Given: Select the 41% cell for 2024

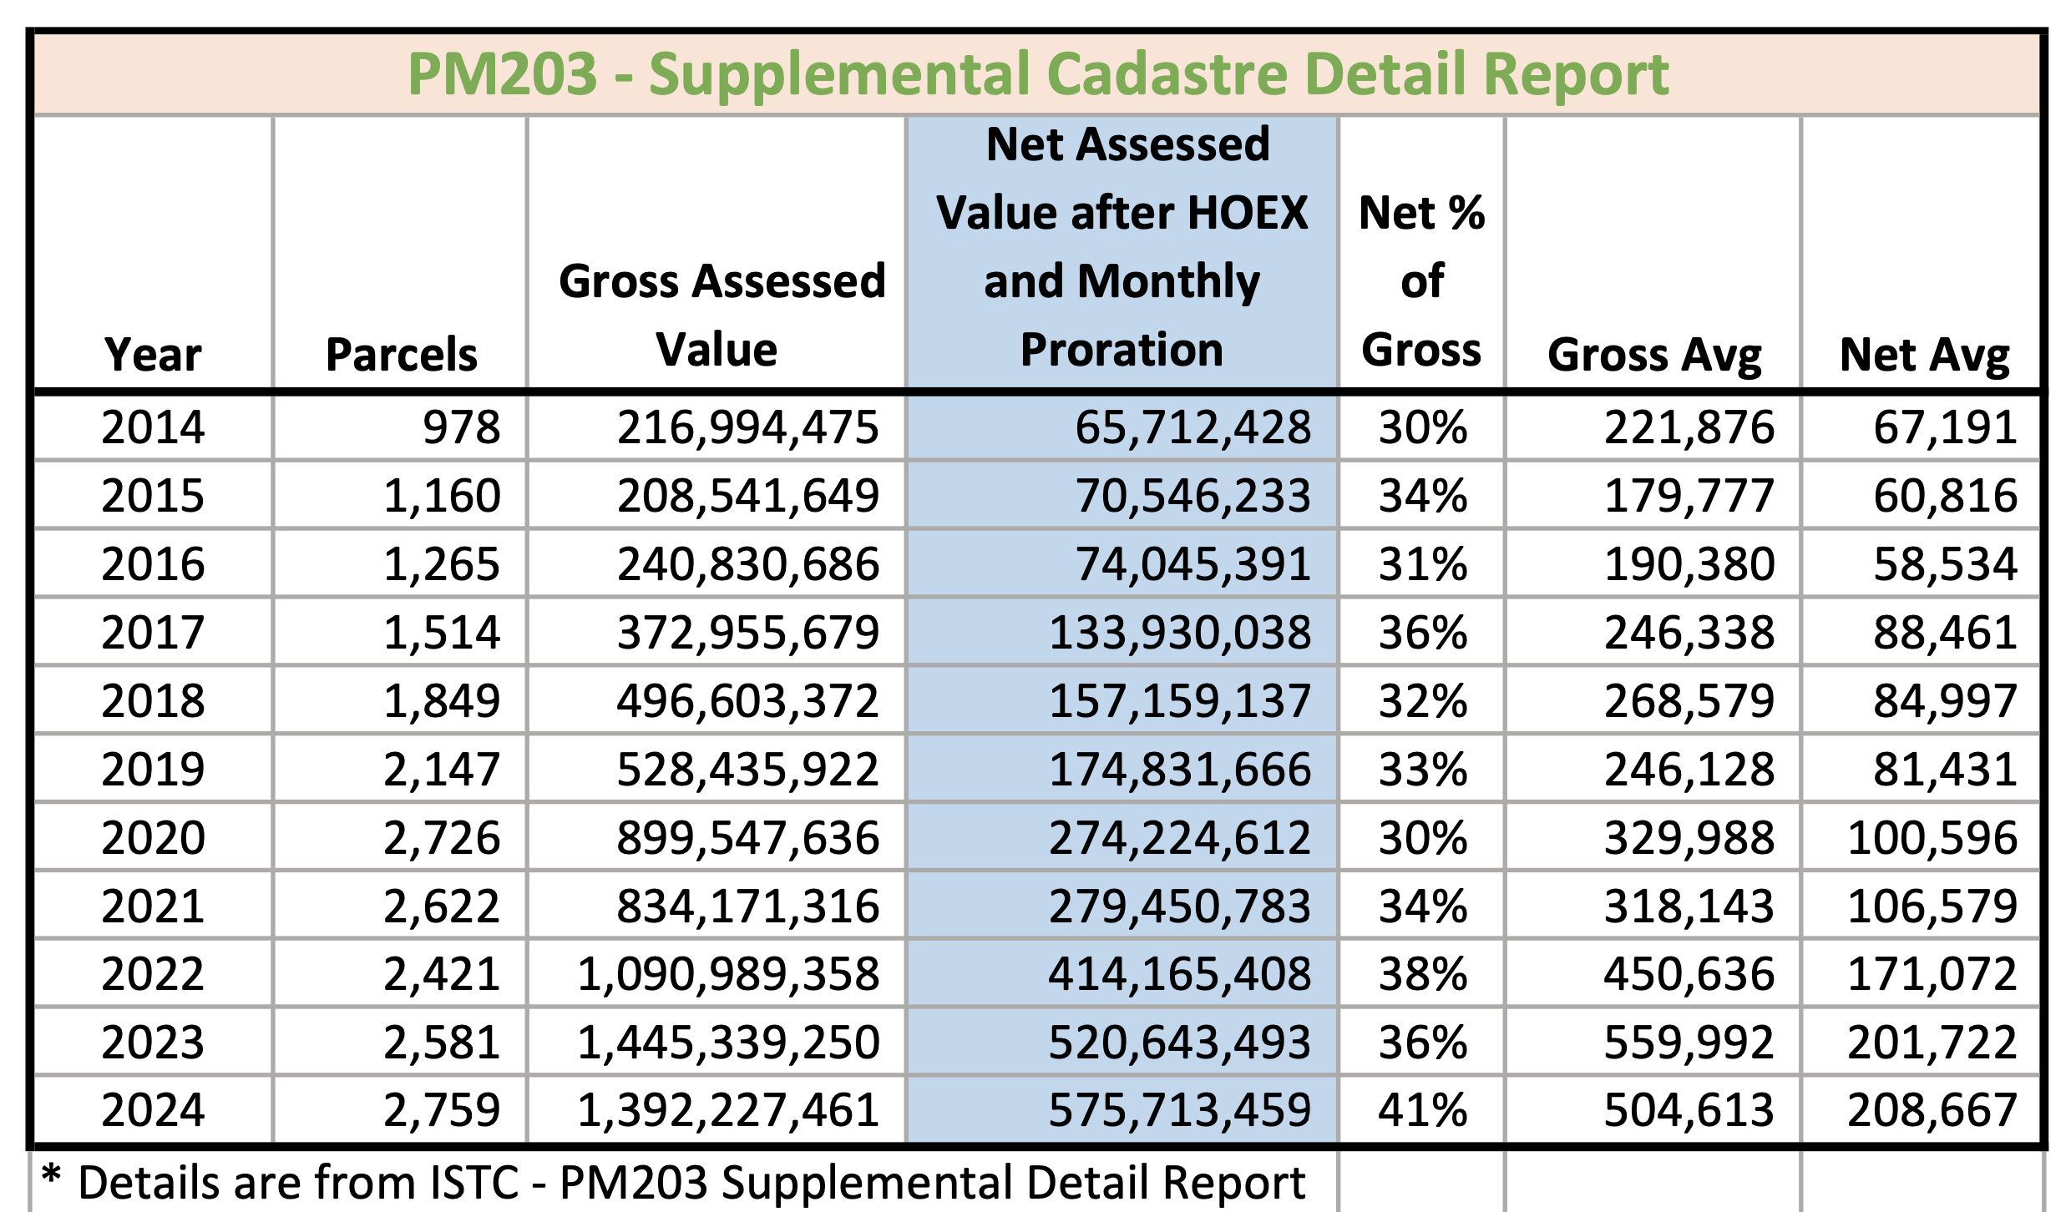Looking at the screenshot, I should 1422,1110.
